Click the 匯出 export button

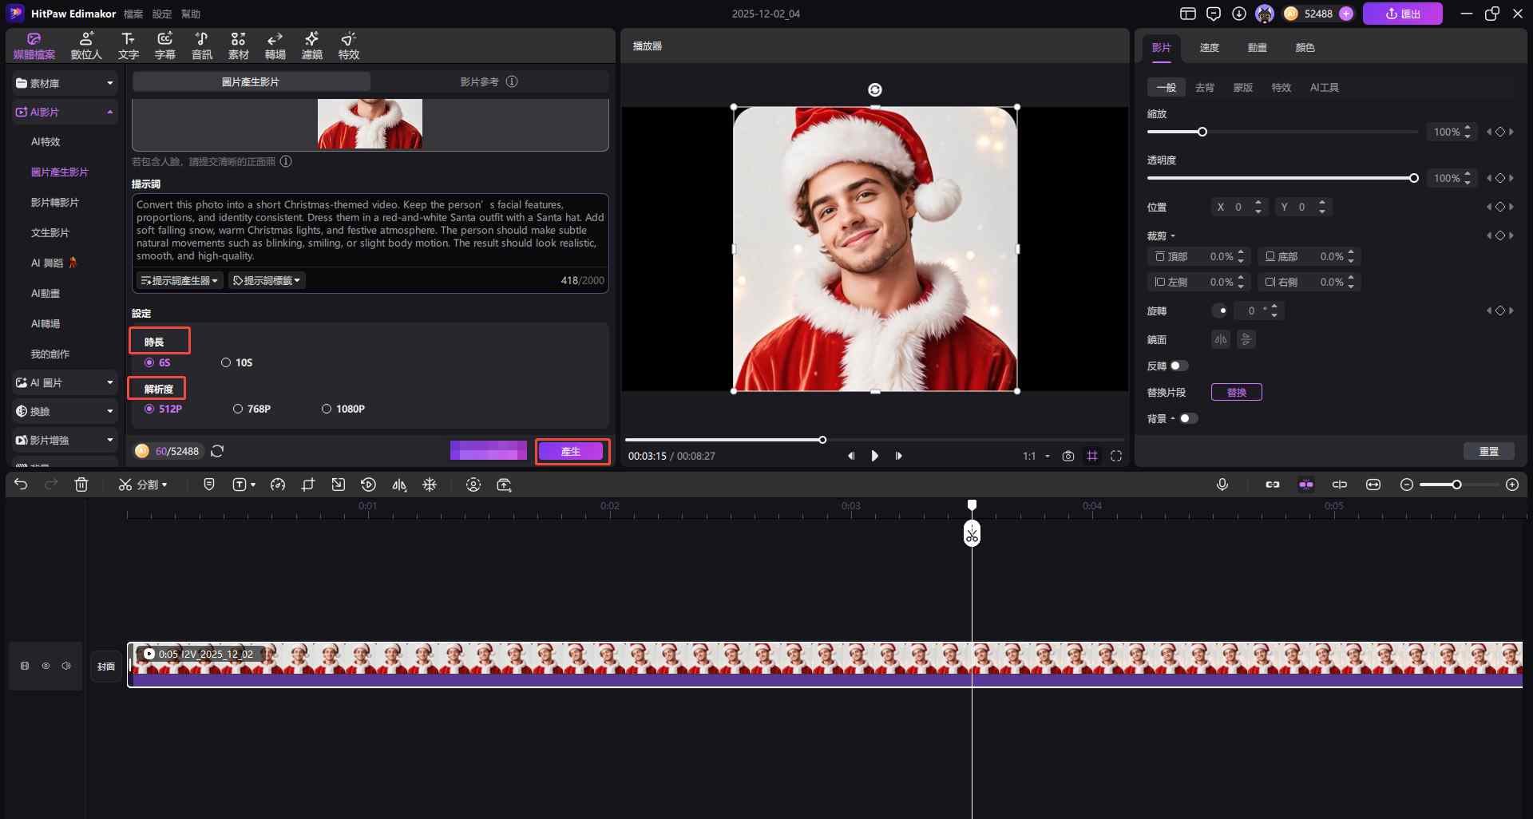pyautogui.click(x=1402, y=14)
